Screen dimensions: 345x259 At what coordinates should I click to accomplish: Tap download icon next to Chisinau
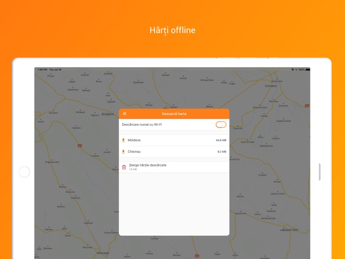tap(123, 151)
